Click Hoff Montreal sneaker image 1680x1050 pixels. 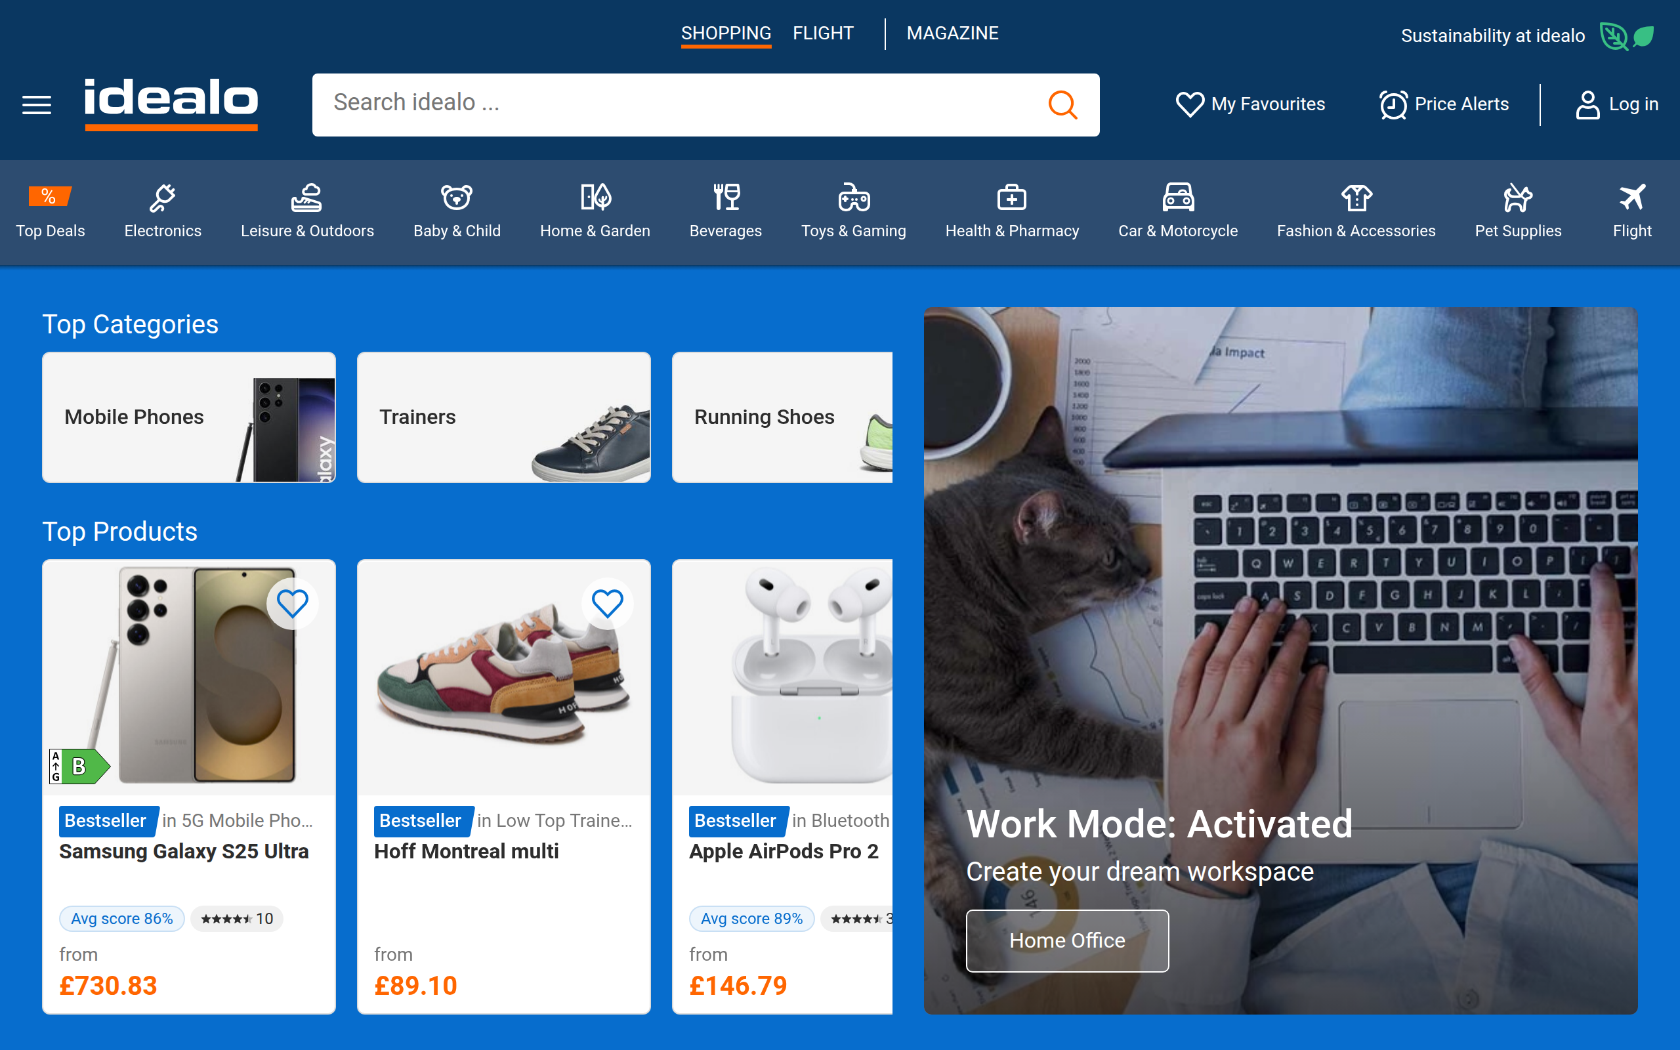tap(503, 677)
